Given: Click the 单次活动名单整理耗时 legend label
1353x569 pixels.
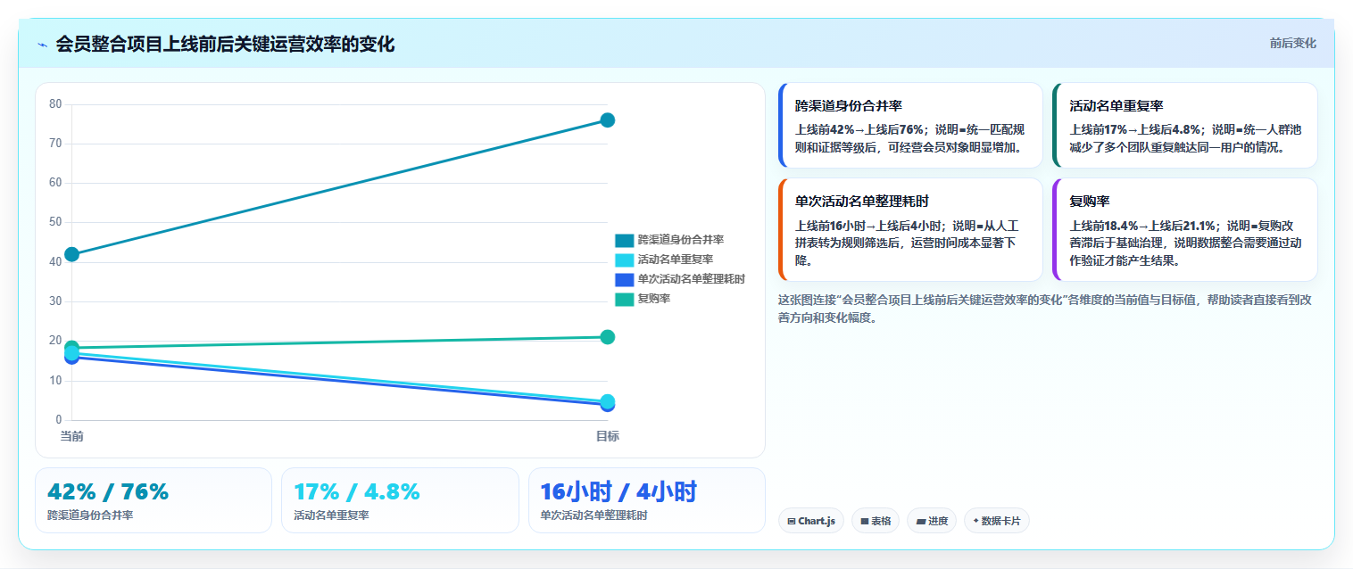Looking at the screenshot, I should point(691,279).
